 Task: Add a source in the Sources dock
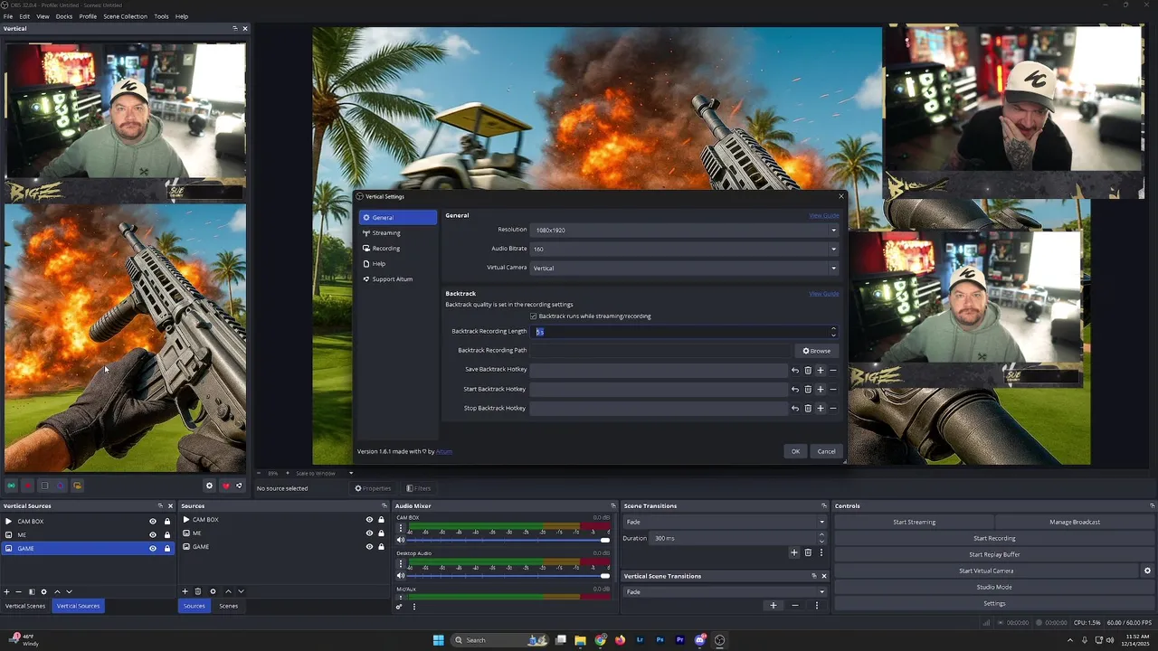pos(185,591)
